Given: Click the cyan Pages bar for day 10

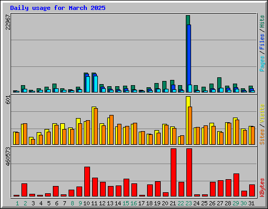Looking at the screenshot, I should point(88,84).
